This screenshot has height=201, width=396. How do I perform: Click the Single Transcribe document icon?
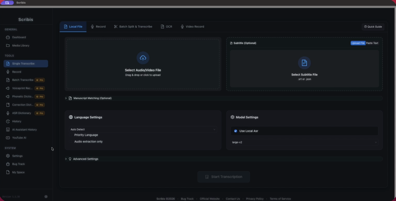coord(8,64)
